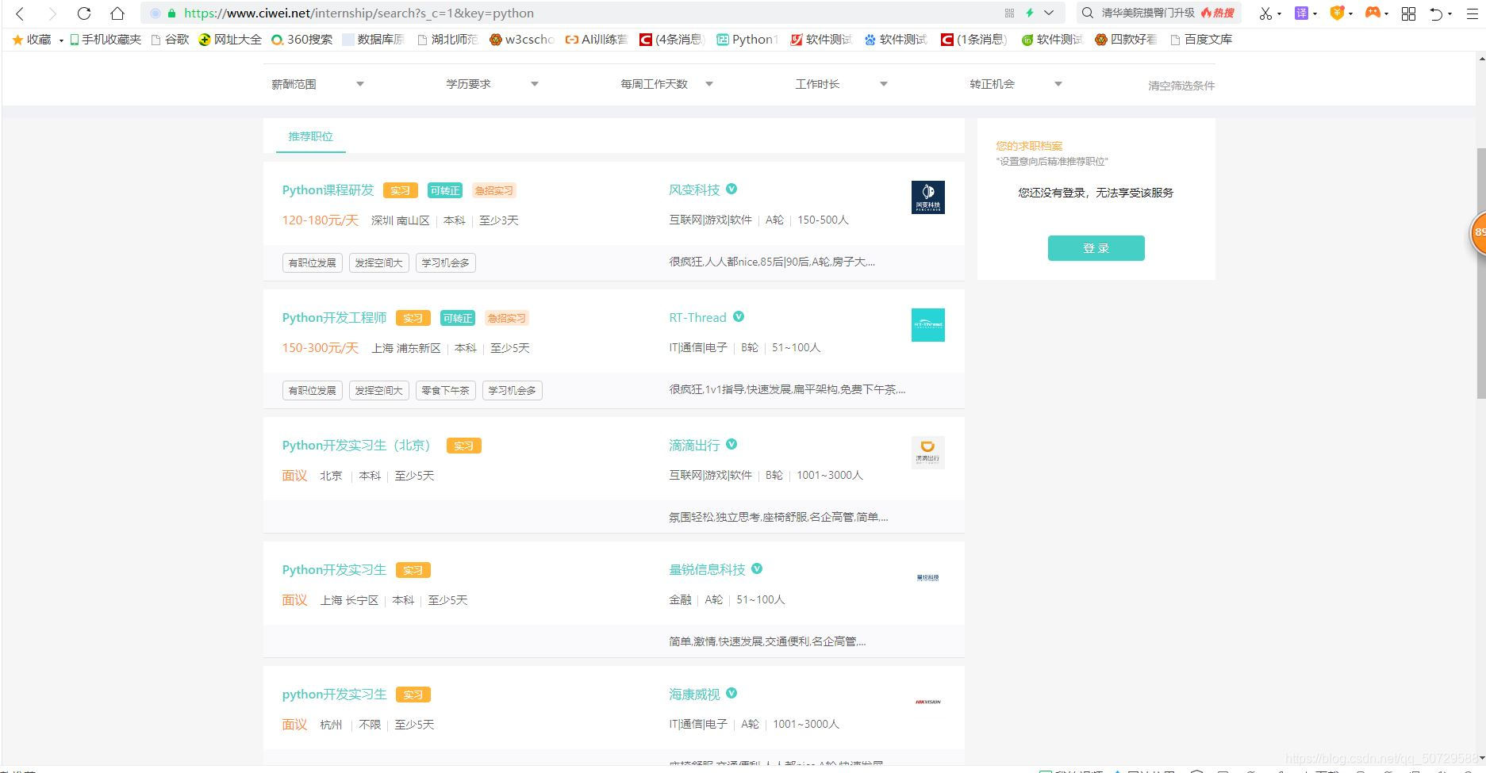
Task: Click the 海康威视 Hikvision logo
Action: tap(927, 702)
